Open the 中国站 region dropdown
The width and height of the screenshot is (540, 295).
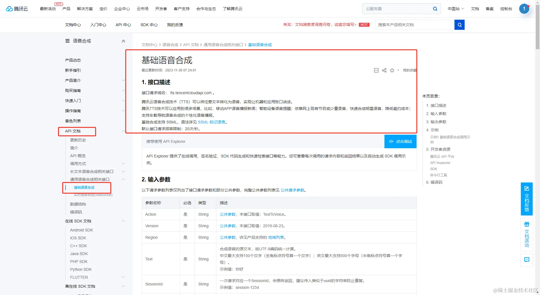[456, 9]
